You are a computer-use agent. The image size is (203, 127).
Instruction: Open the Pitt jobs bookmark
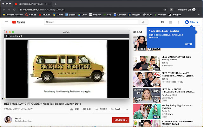pyautogui.click(x=134, y=15)
